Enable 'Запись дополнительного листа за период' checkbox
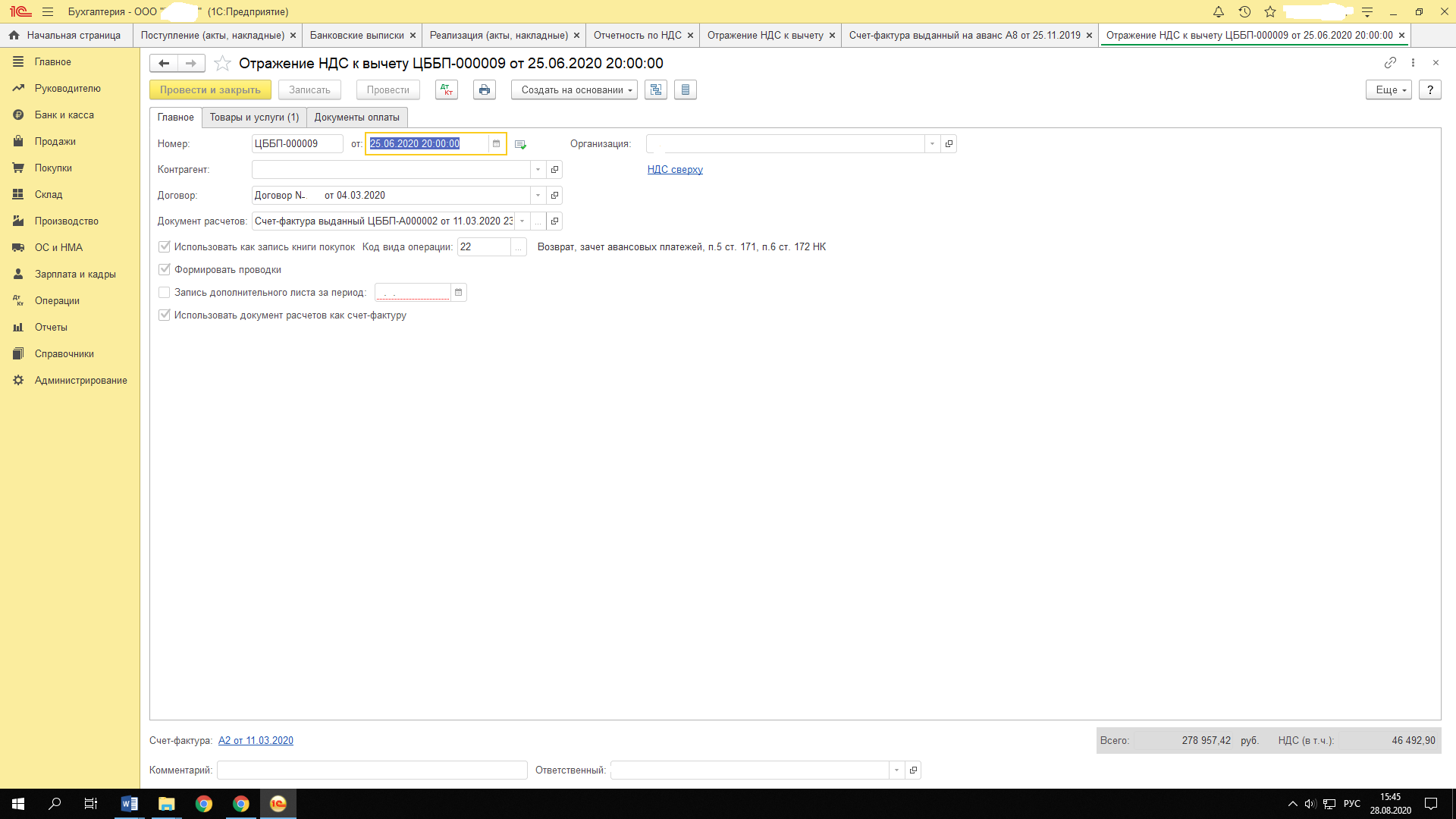Screen dimensions: 1456x819 click(x=165, y=292)
